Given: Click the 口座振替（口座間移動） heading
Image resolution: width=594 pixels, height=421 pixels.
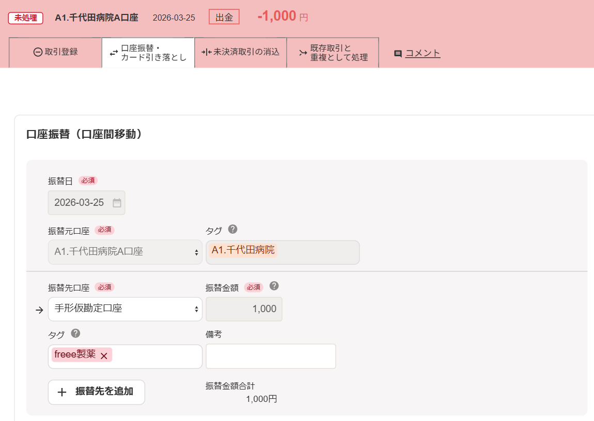Looking at the screenshot, I should (84, 134).
